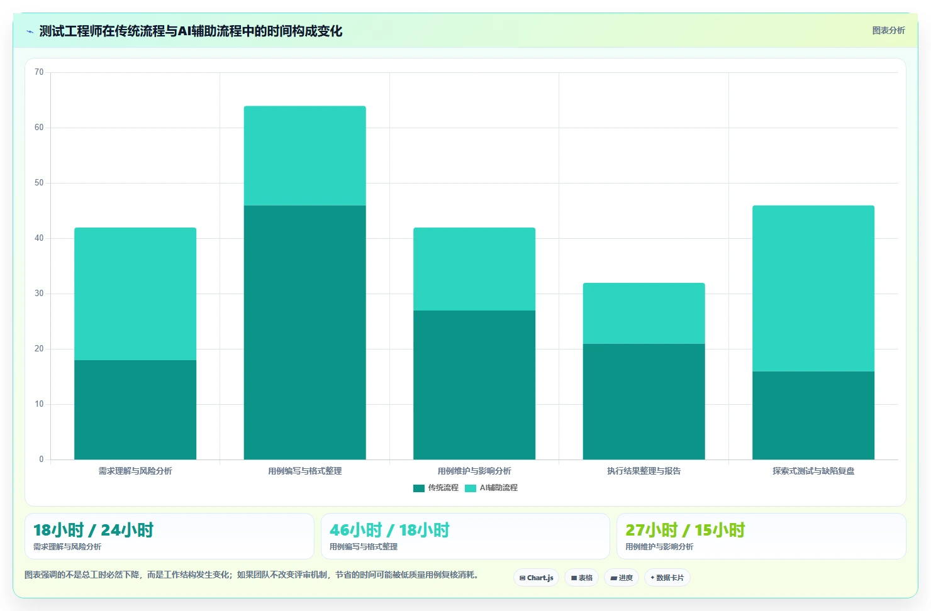Select the 数据卡片 chip in the footer
This screenshot has height=611, width=931.
pyautogui.click(x=667, y=578)
